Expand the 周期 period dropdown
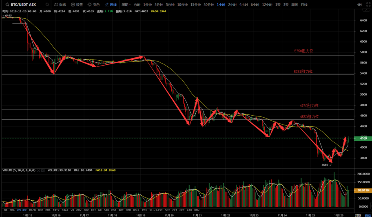This screenshot has width=372, height=217. click(x=126, y=4)
